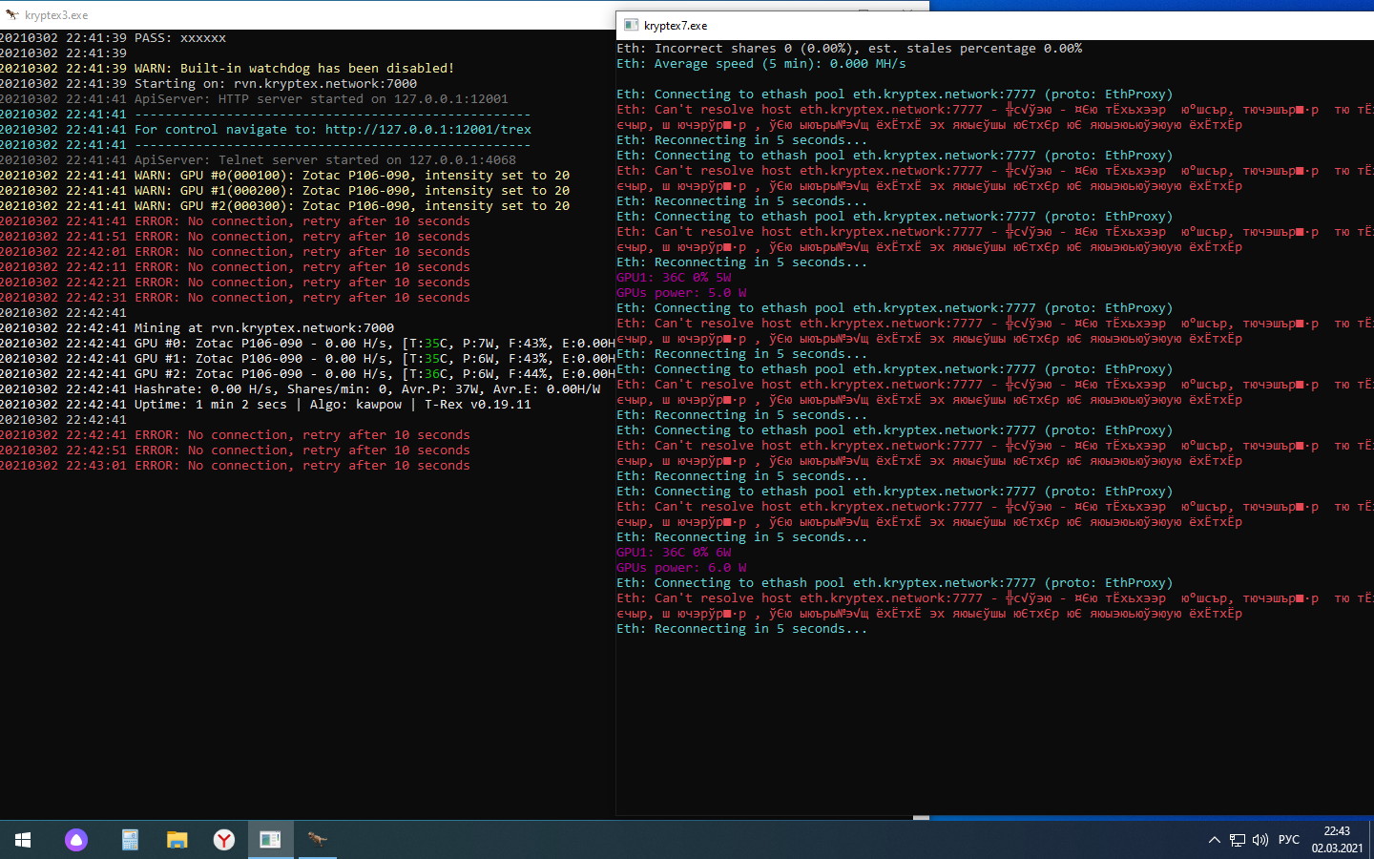Click the GPU #0 0.00 H/s stats line
1374x859 pixels.
307,344
